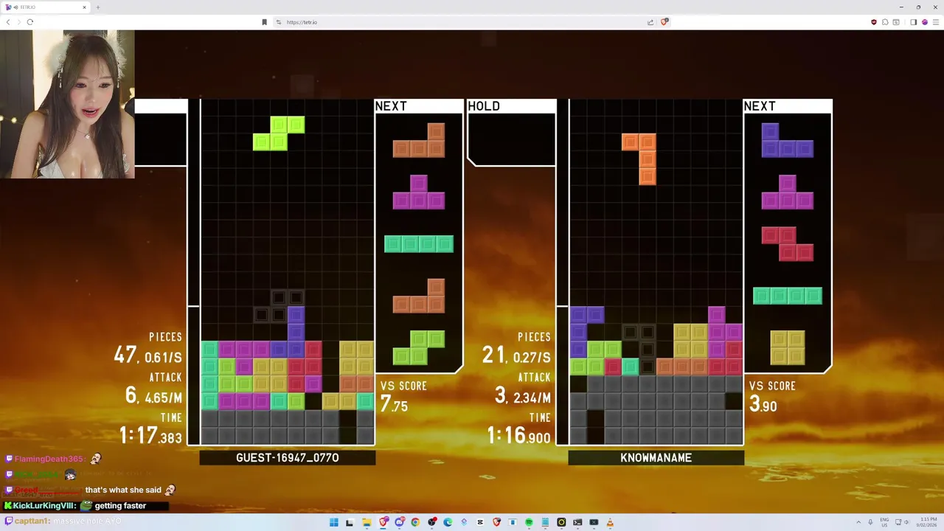This screenshot has width=944, height=531.
Task: Open the browser hamburger menu
Action: coord(936,22)
